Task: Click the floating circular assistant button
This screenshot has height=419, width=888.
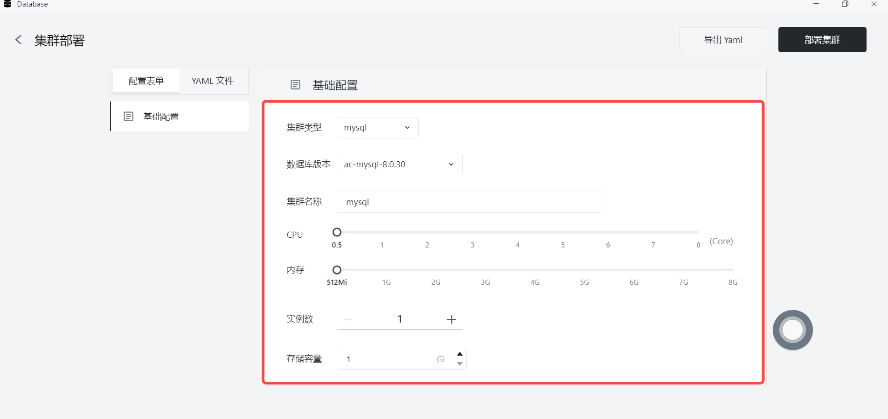Action: (x=792, y=330)
